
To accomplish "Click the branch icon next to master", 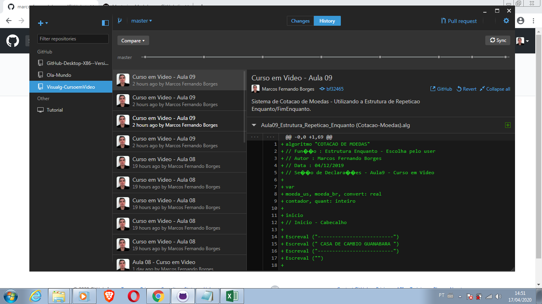I will [x=120, y=20].
